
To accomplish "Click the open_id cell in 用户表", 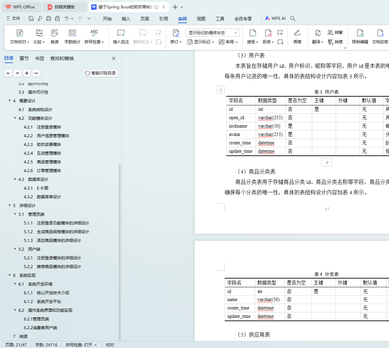I will pos(241,118).
